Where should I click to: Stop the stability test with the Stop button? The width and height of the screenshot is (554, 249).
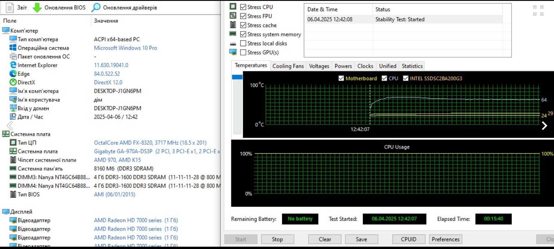tap(277, 239)
